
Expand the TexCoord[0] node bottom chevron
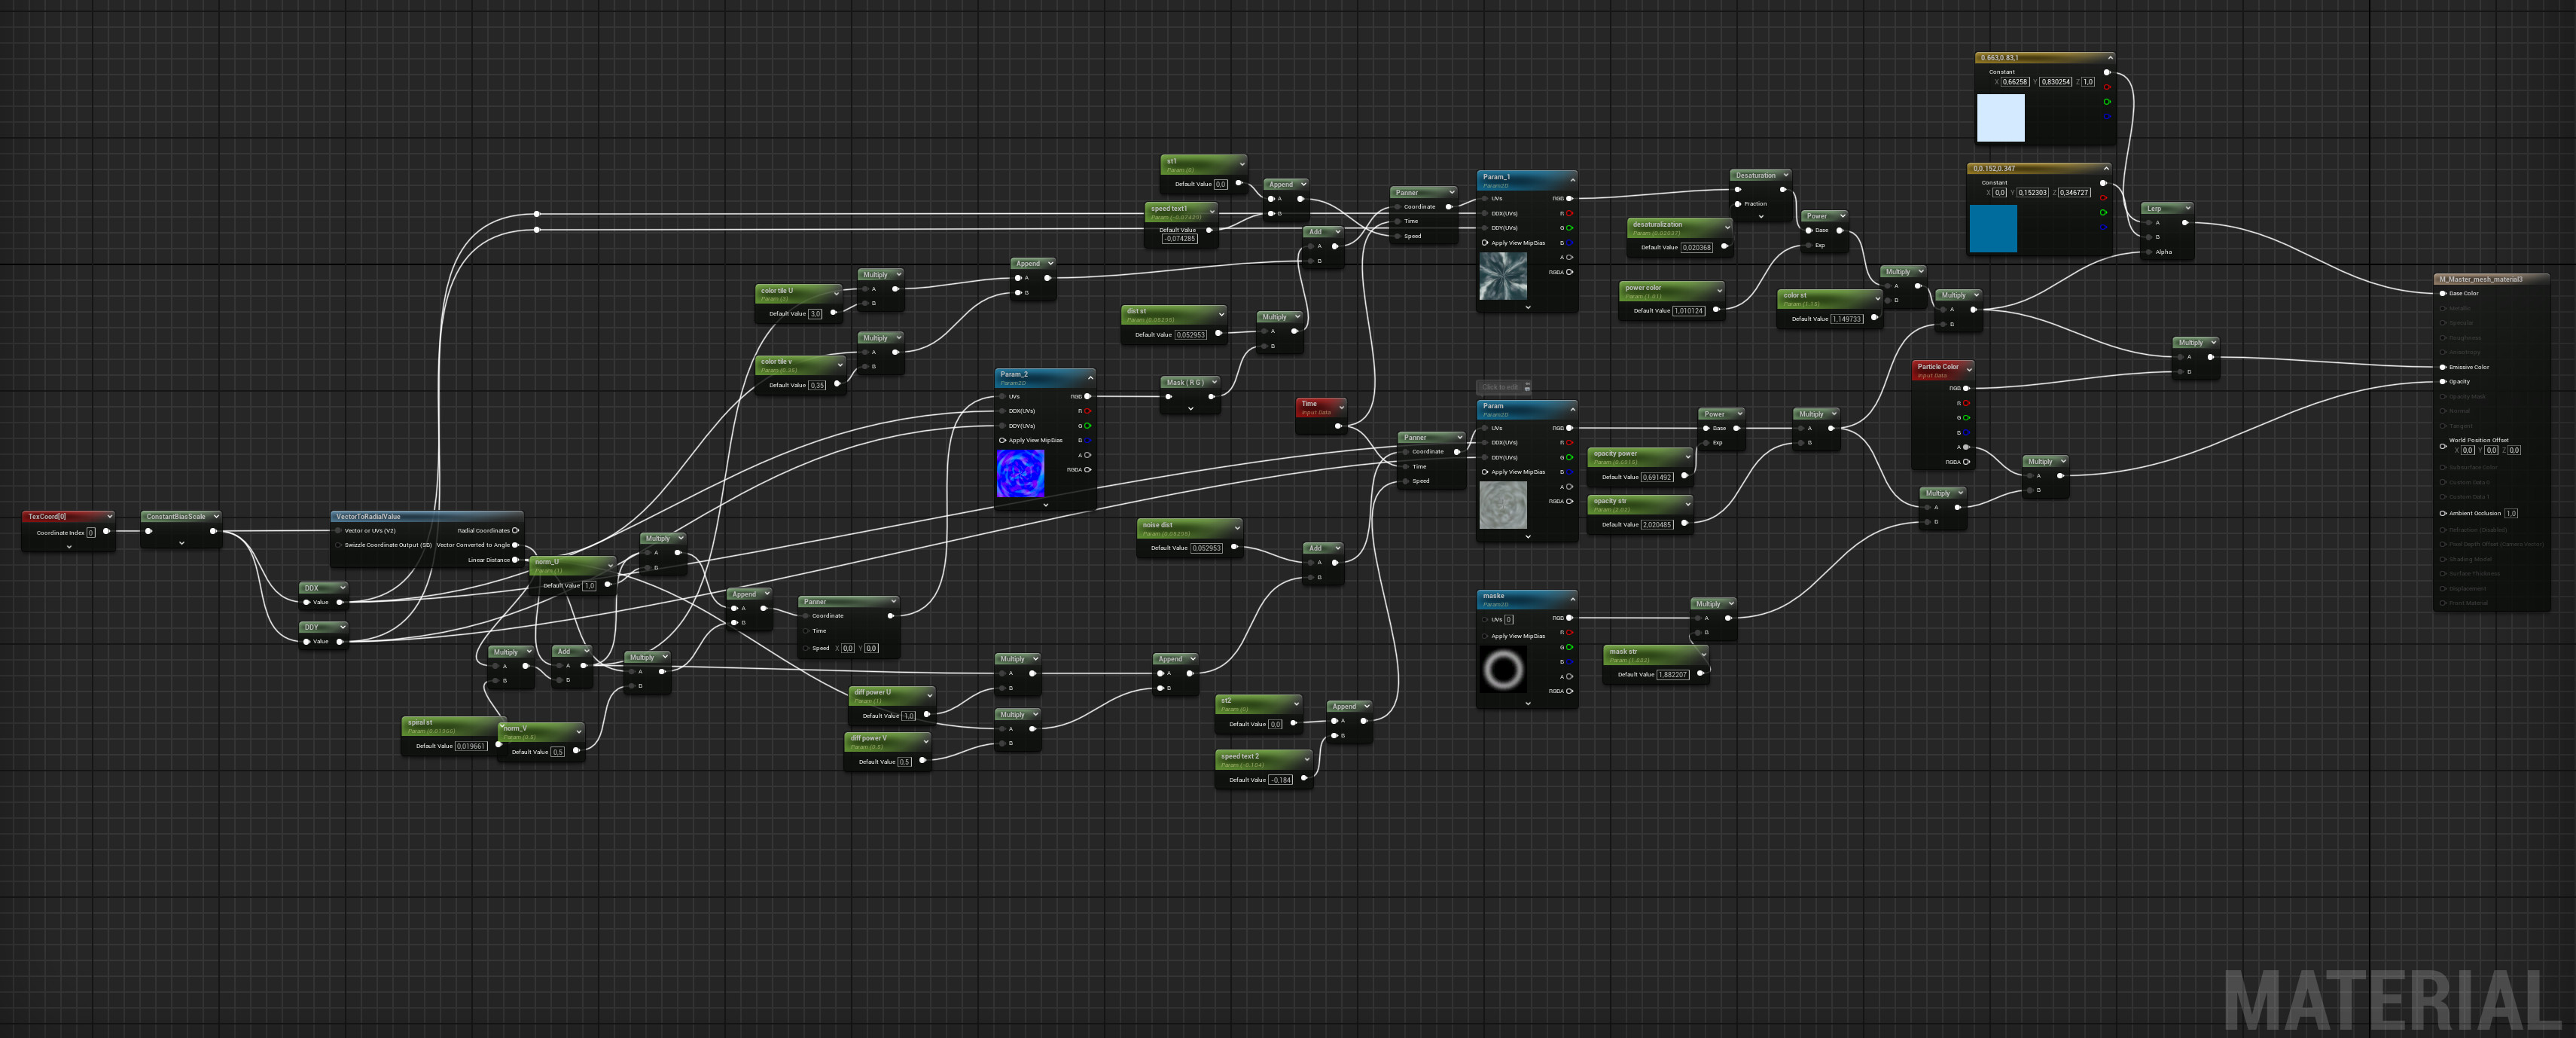pyautogui.click(x=69, y=546)
